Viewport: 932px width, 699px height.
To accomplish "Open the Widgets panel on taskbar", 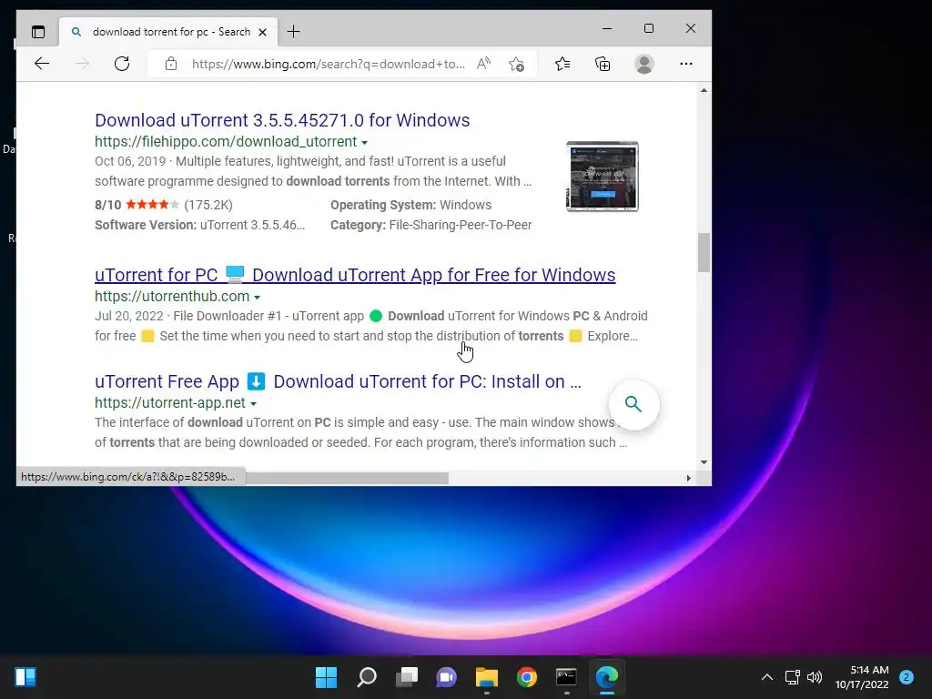I will click(x=25, y=677).
